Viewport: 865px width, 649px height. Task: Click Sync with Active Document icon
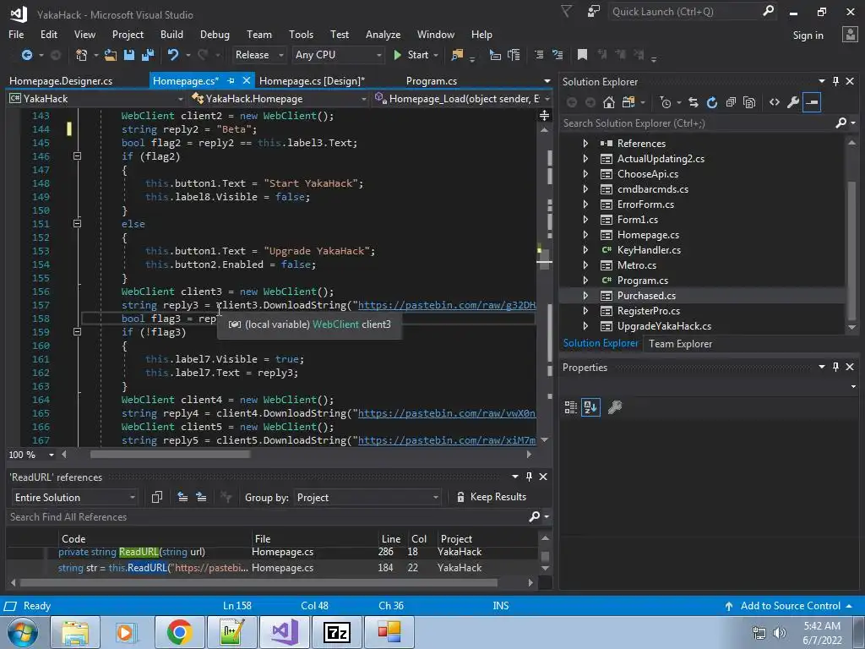(x=694, y=102)
